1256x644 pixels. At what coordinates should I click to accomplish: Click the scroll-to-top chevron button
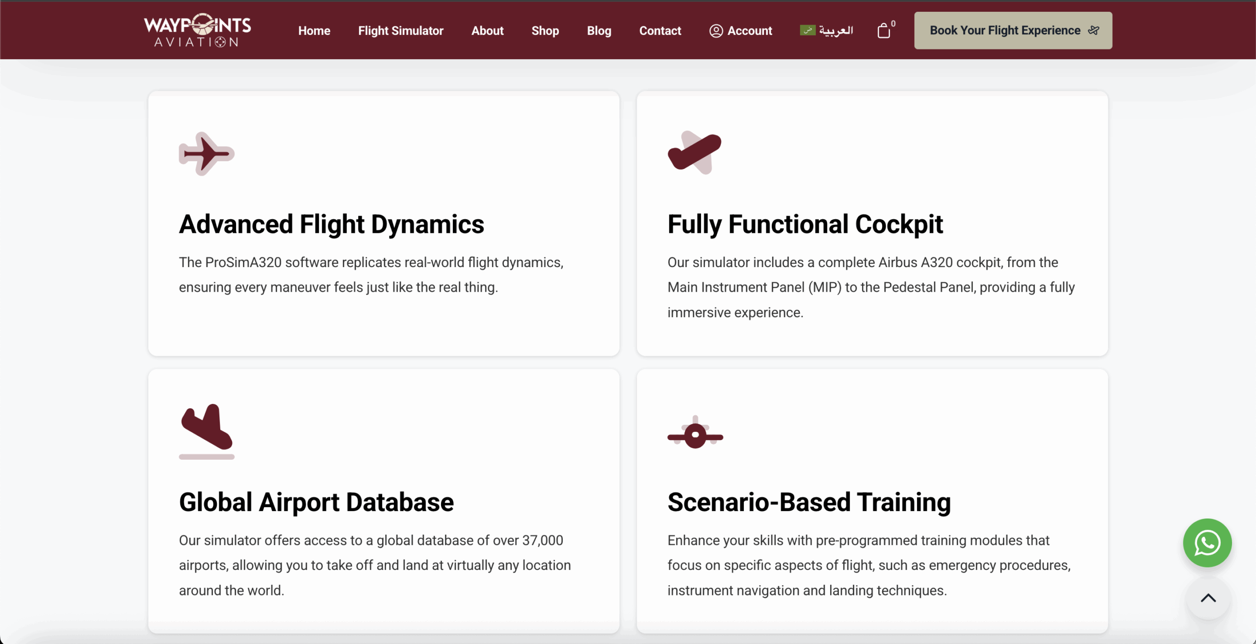pos(1208,598)
